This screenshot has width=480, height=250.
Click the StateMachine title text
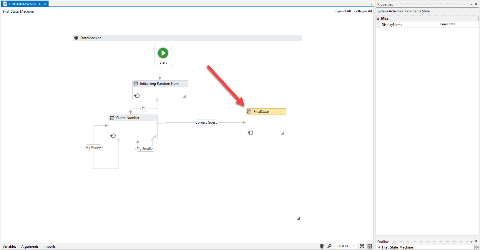coord(91,38)
